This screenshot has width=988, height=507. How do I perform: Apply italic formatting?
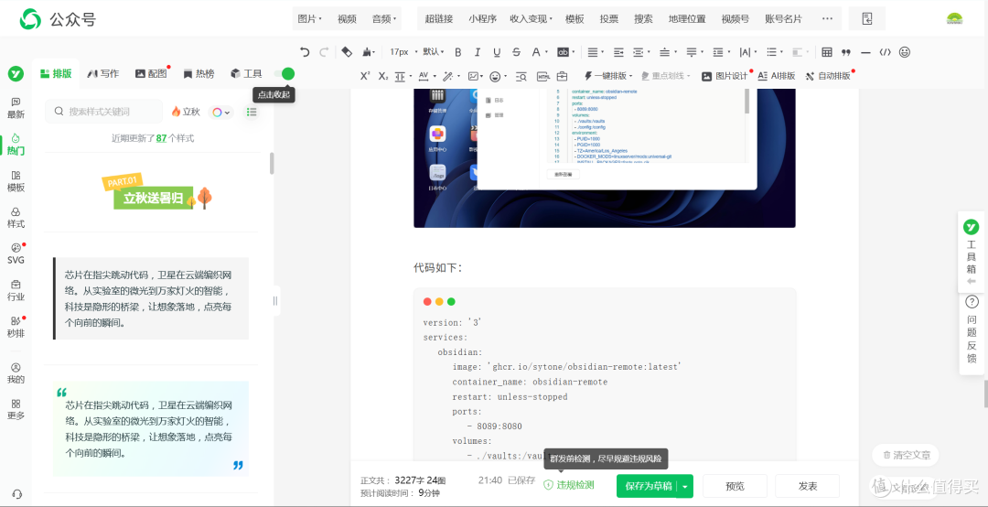coord(478,52)
